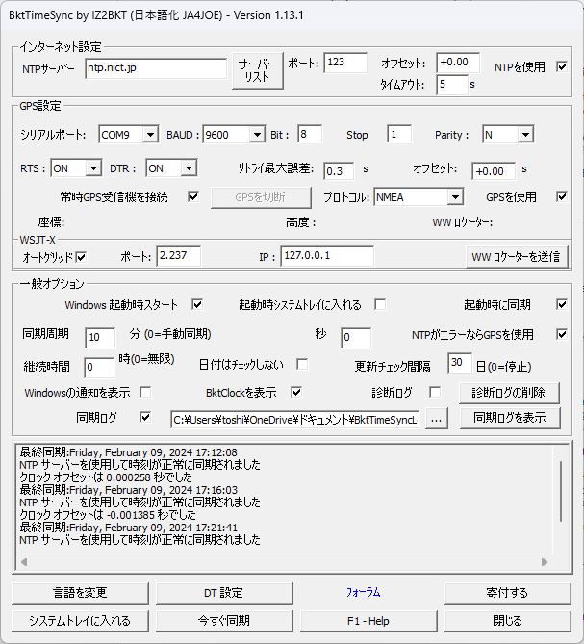This screenshot has height=644, width=584.
Task: Toggle the オートグリッド checkbox
Action: (81, 258)
